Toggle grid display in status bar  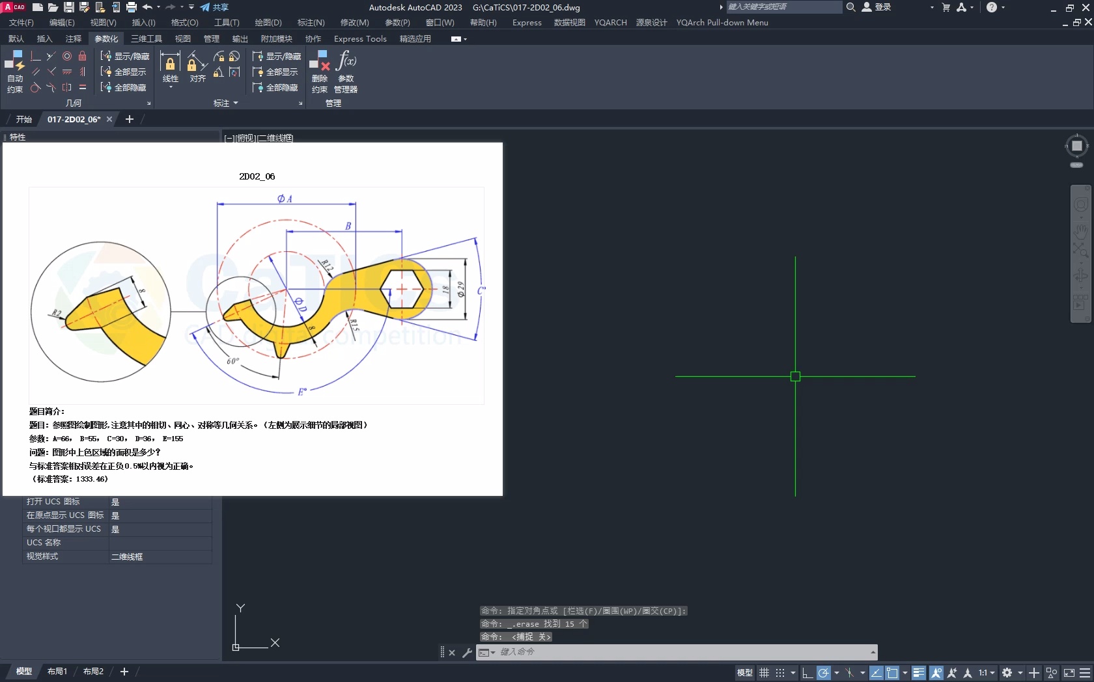764,672
